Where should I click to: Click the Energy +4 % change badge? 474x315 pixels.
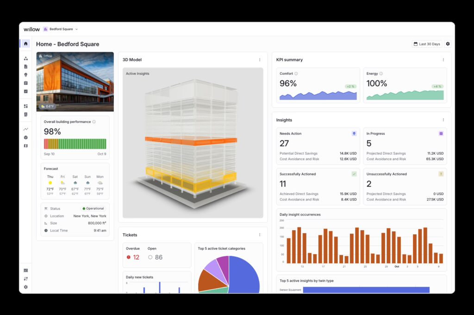(438, 86)
